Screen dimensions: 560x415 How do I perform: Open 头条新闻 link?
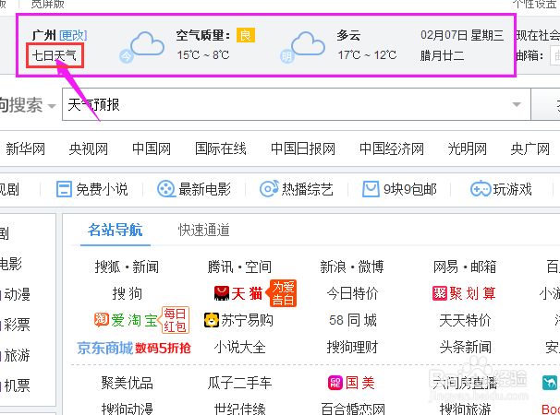[x=465, y=347]
